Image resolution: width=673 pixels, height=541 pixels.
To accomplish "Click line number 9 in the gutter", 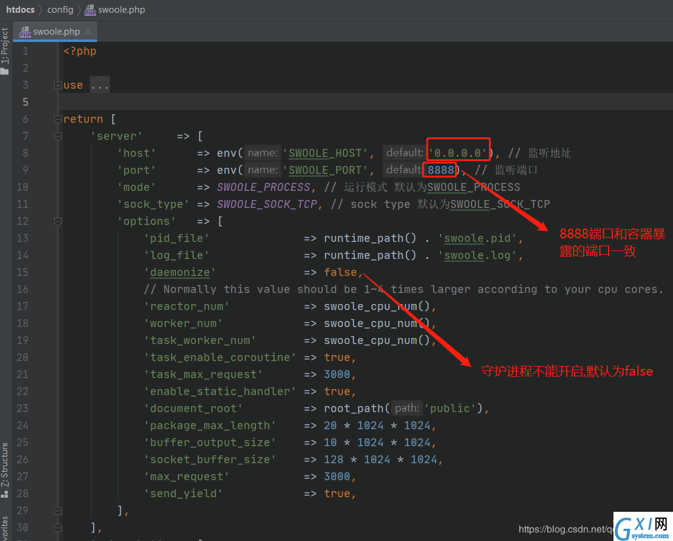I will [x=26, y=170].
